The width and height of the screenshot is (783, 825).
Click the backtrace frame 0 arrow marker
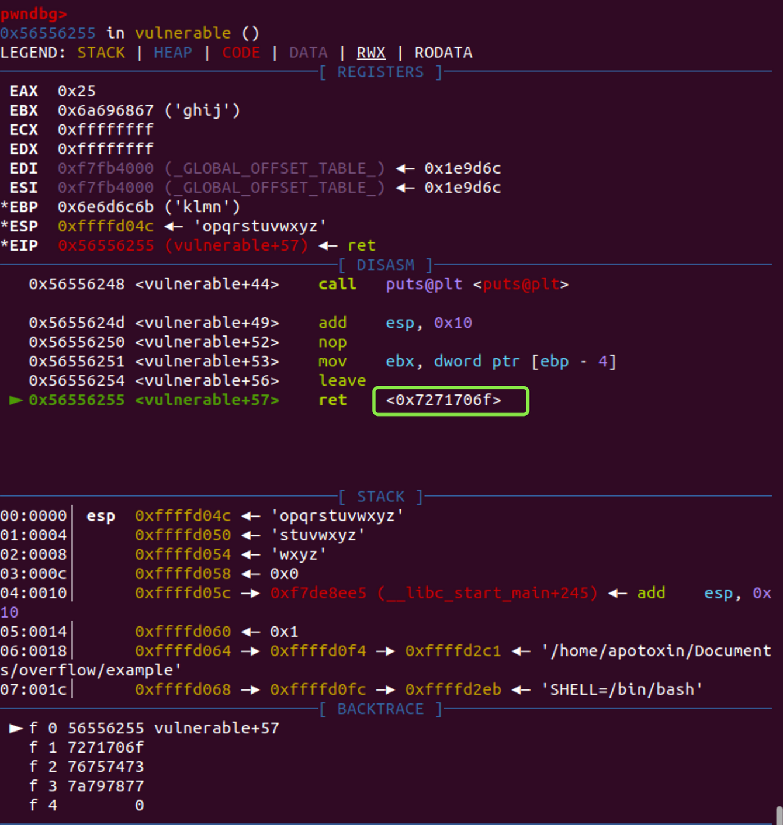pos(16,728)
